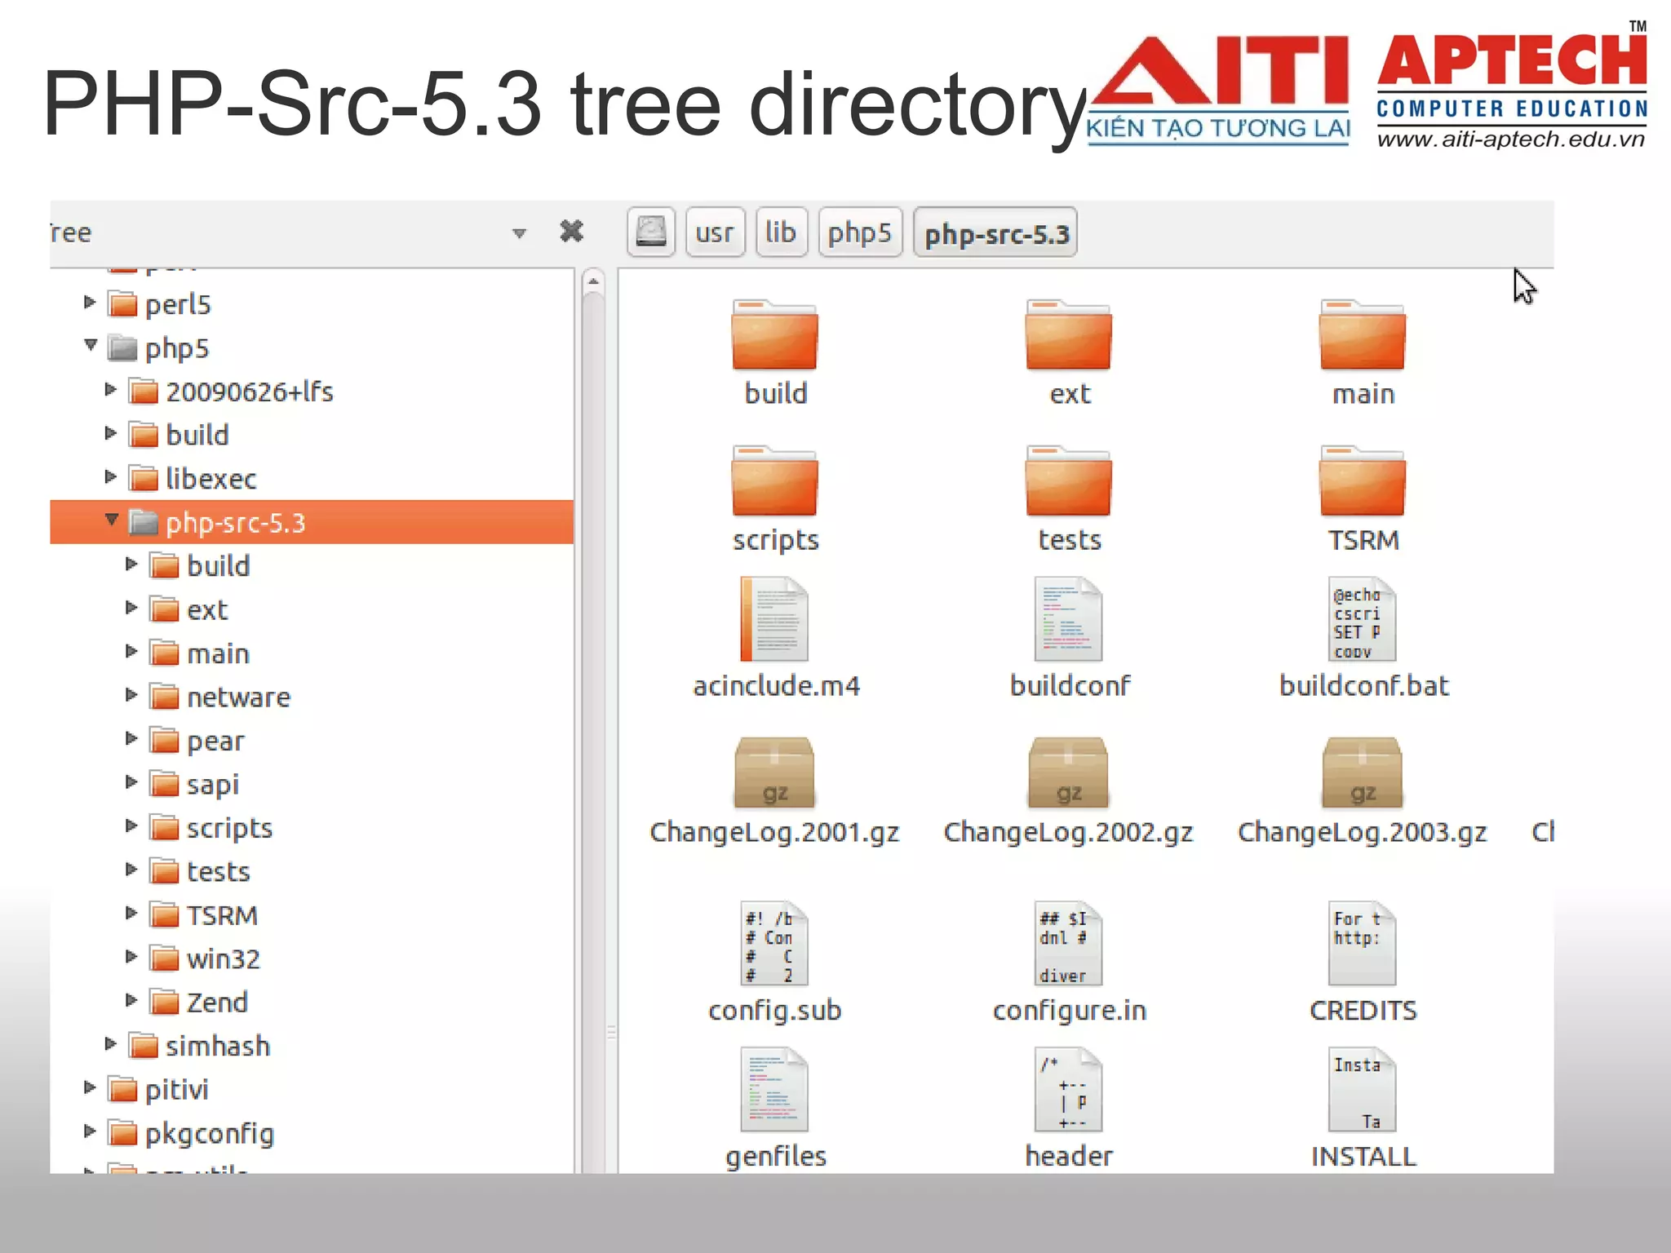Click the ChangeLog.2001.gz file name label

tap(774, 832)
